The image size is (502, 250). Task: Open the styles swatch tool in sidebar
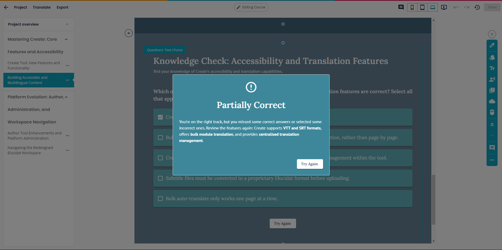click(492, 57)
